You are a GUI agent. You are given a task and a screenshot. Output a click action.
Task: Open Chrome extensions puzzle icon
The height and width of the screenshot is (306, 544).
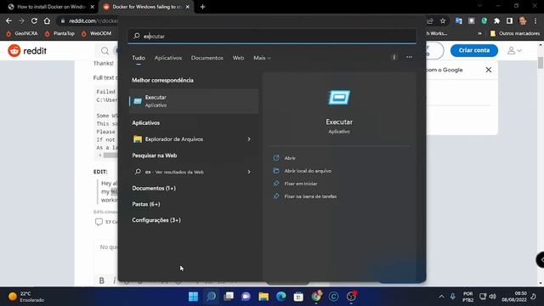click(496, 20)
